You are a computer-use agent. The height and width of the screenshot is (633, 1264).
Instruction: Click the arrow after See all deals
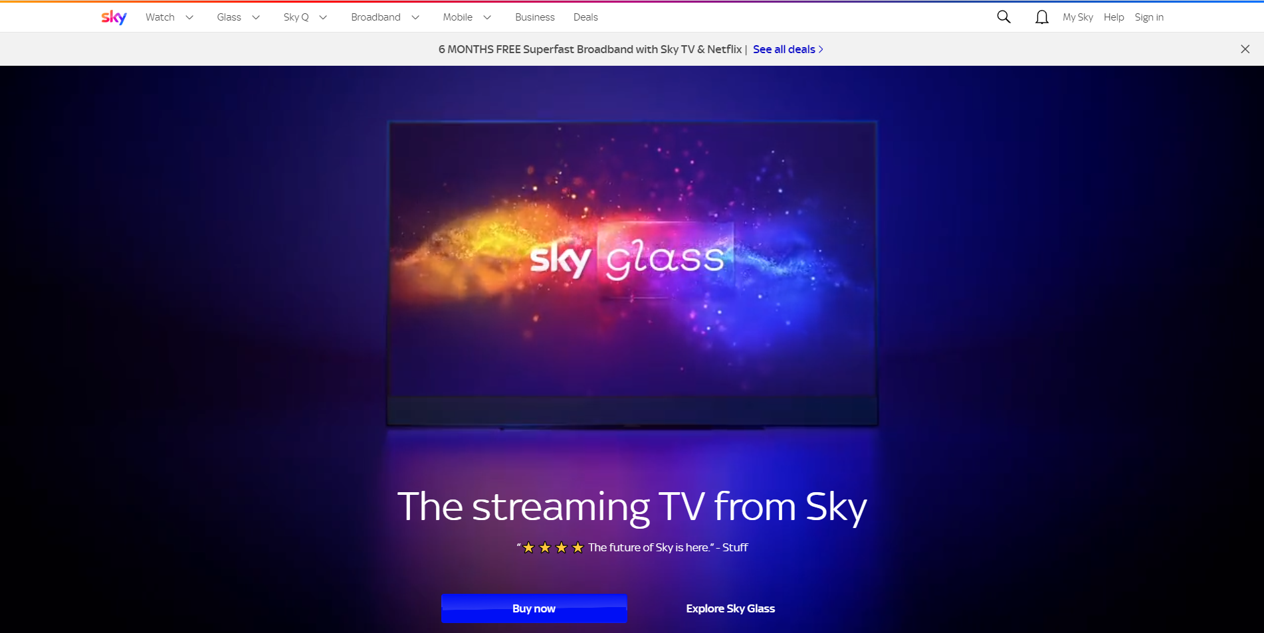tap(821, 49)
